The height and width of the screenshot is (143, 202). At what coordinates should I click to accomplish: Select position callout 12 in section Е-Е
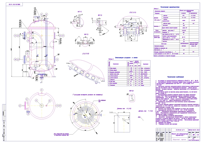tap(121, 36)
